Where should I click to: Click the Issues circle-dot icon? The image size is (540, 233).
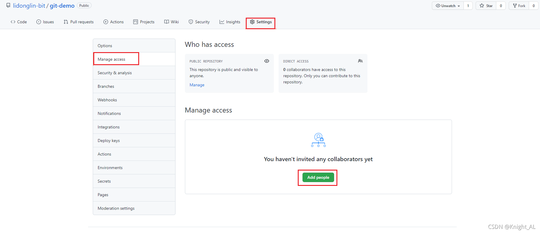point(39,22)
